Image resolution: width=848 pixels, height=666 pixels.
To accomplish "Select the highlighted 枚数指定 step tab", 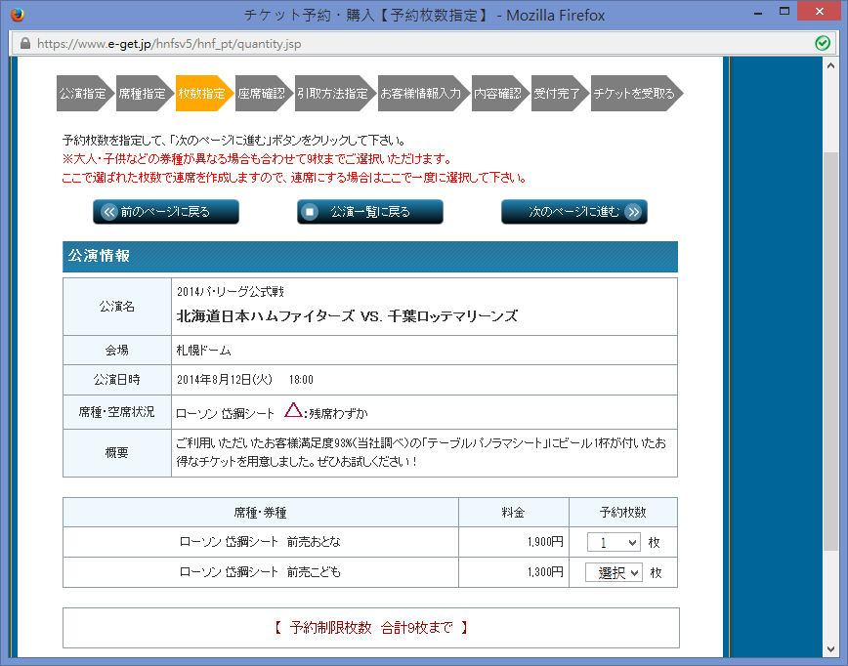I will [204, 94].
